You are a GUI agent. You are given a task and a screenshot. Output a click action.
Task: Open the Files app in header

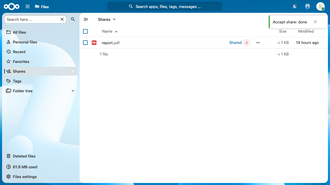pyautogui.click(x=42, y=7)
